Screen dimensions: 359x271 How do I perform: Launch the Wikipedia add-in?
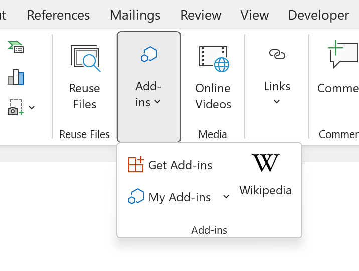(x=265, y=175)
